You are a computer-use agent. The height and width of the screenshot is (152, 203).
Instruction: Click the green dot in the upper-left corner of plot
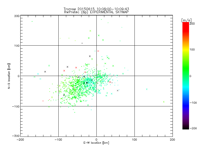[x=32, y=22]
